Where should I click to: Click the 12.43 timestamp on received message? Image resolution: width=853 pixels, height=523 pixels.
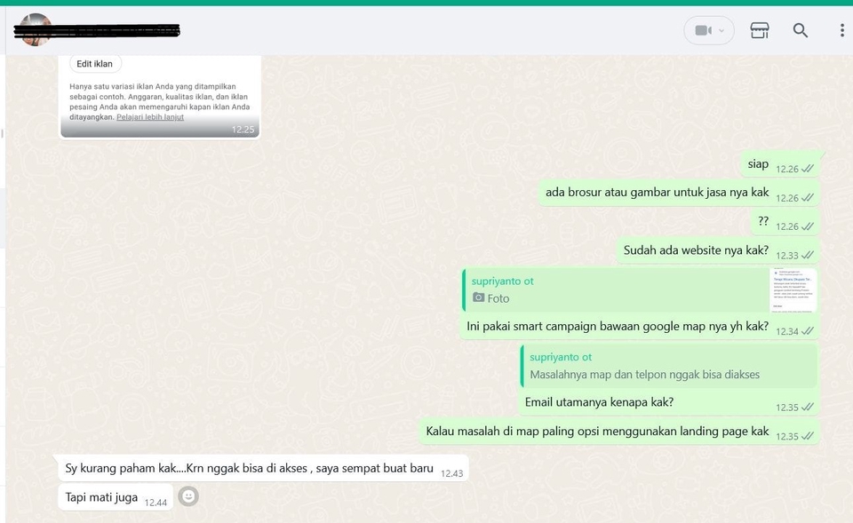[x=451, y=473]
